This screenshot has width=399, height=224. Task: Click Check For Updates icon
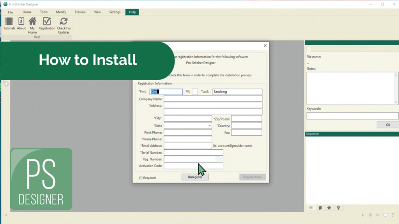(x=64, y=25)
